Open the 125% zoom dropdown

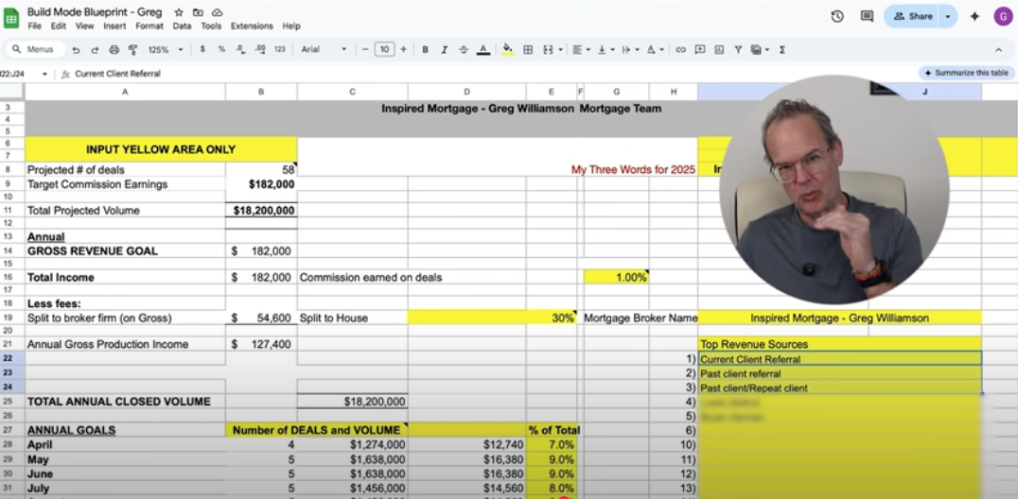point(163,49)
